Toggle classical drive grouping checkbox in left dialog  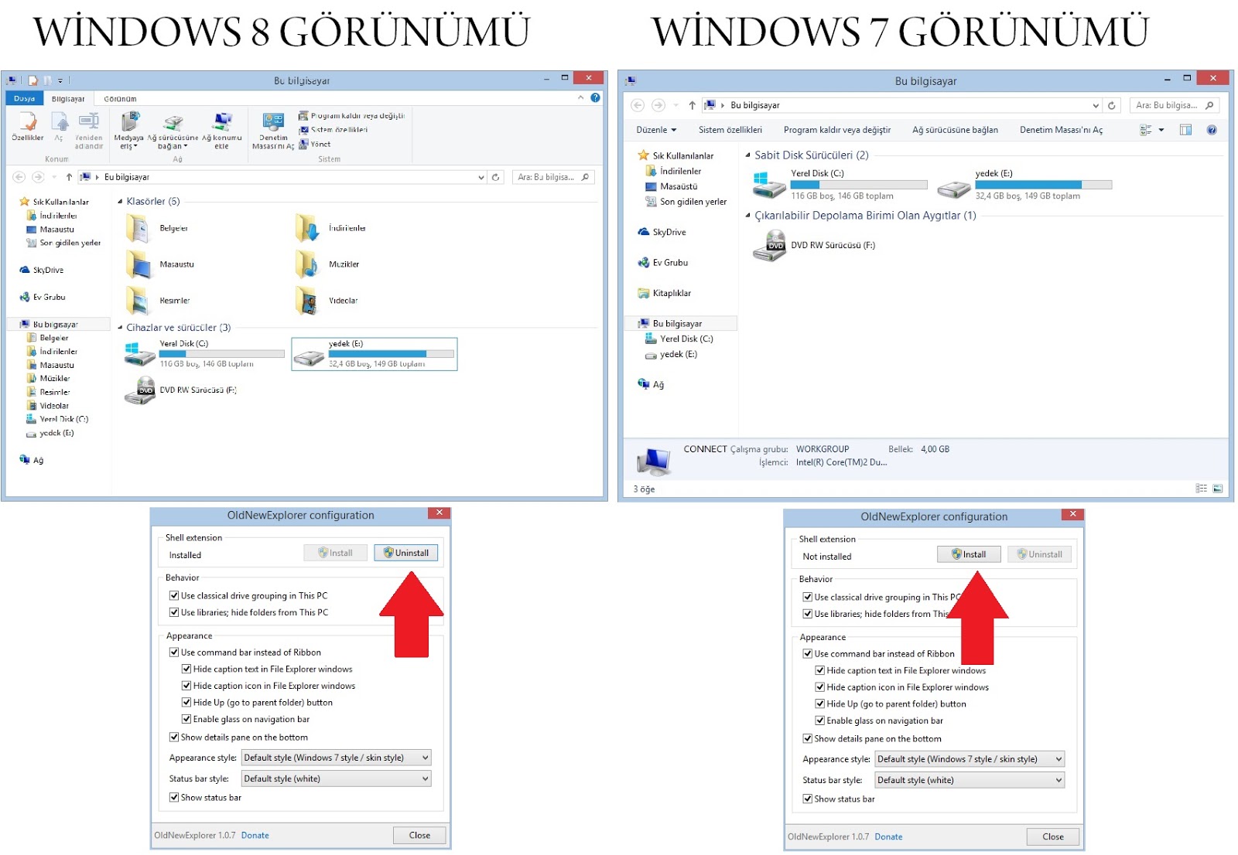tap(174, 596)
